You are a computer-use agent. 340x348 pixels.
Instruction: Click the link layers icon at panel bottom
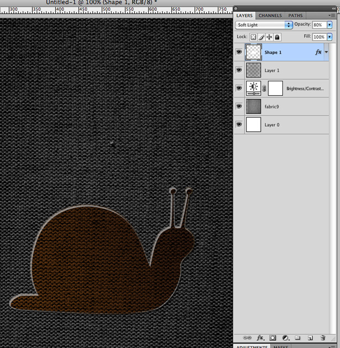[247, 338]
